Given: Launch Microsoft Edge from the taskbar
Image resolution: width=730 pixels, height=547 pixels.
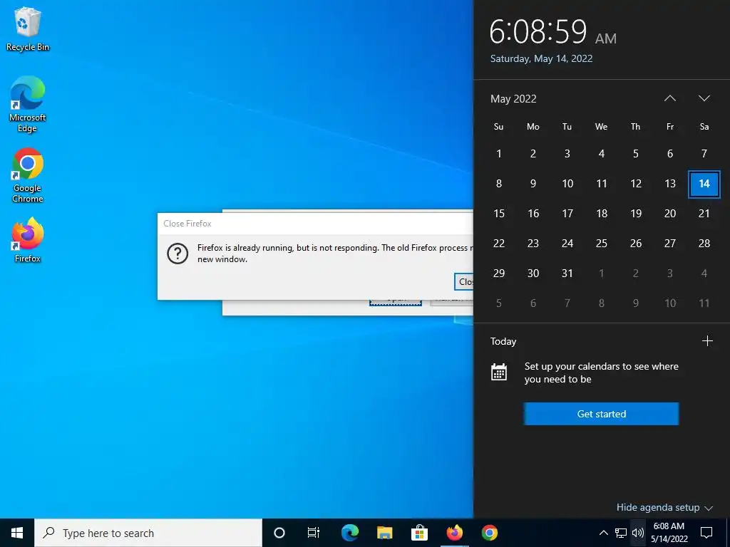Looking at the screenshot, I should [x=349, y=533].
